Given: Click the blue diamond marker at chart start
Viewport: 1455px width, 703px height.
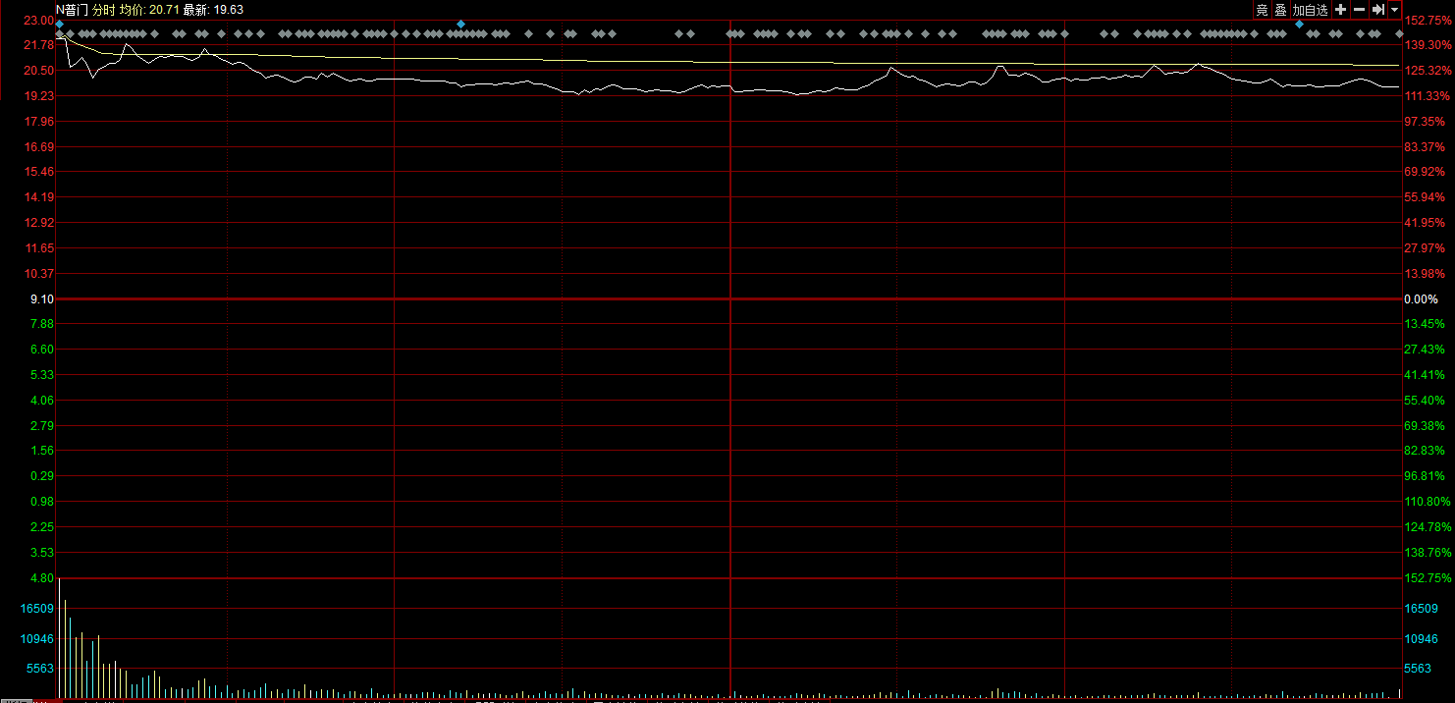Looking at the screenshot, I should coord(60,24).
